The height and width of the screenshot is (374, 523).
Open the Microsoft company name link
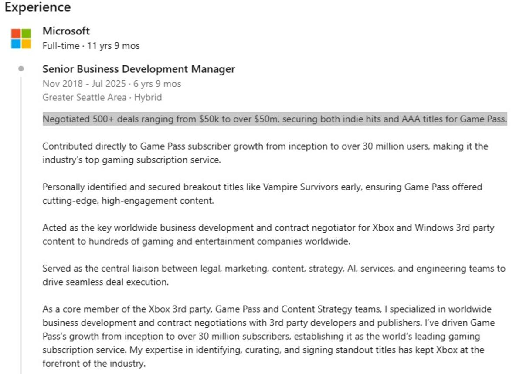[66, 31]
